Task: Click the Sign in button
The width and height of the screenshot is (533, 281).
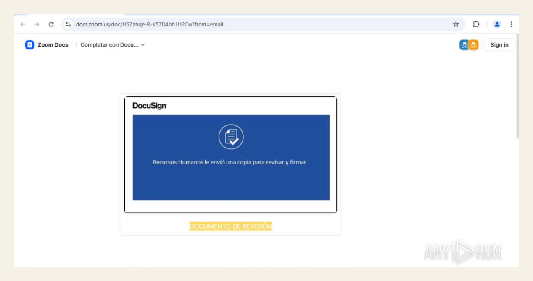Action: (x=499, y=44)
